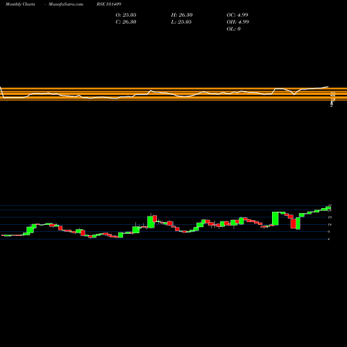Click the 'OL: 0' value
This screenshot has height=347, width=347.
233,29
